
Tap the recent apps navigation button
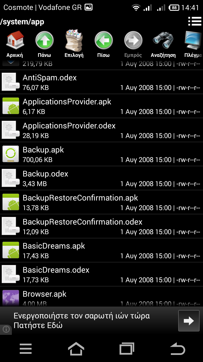pos(127,349)
